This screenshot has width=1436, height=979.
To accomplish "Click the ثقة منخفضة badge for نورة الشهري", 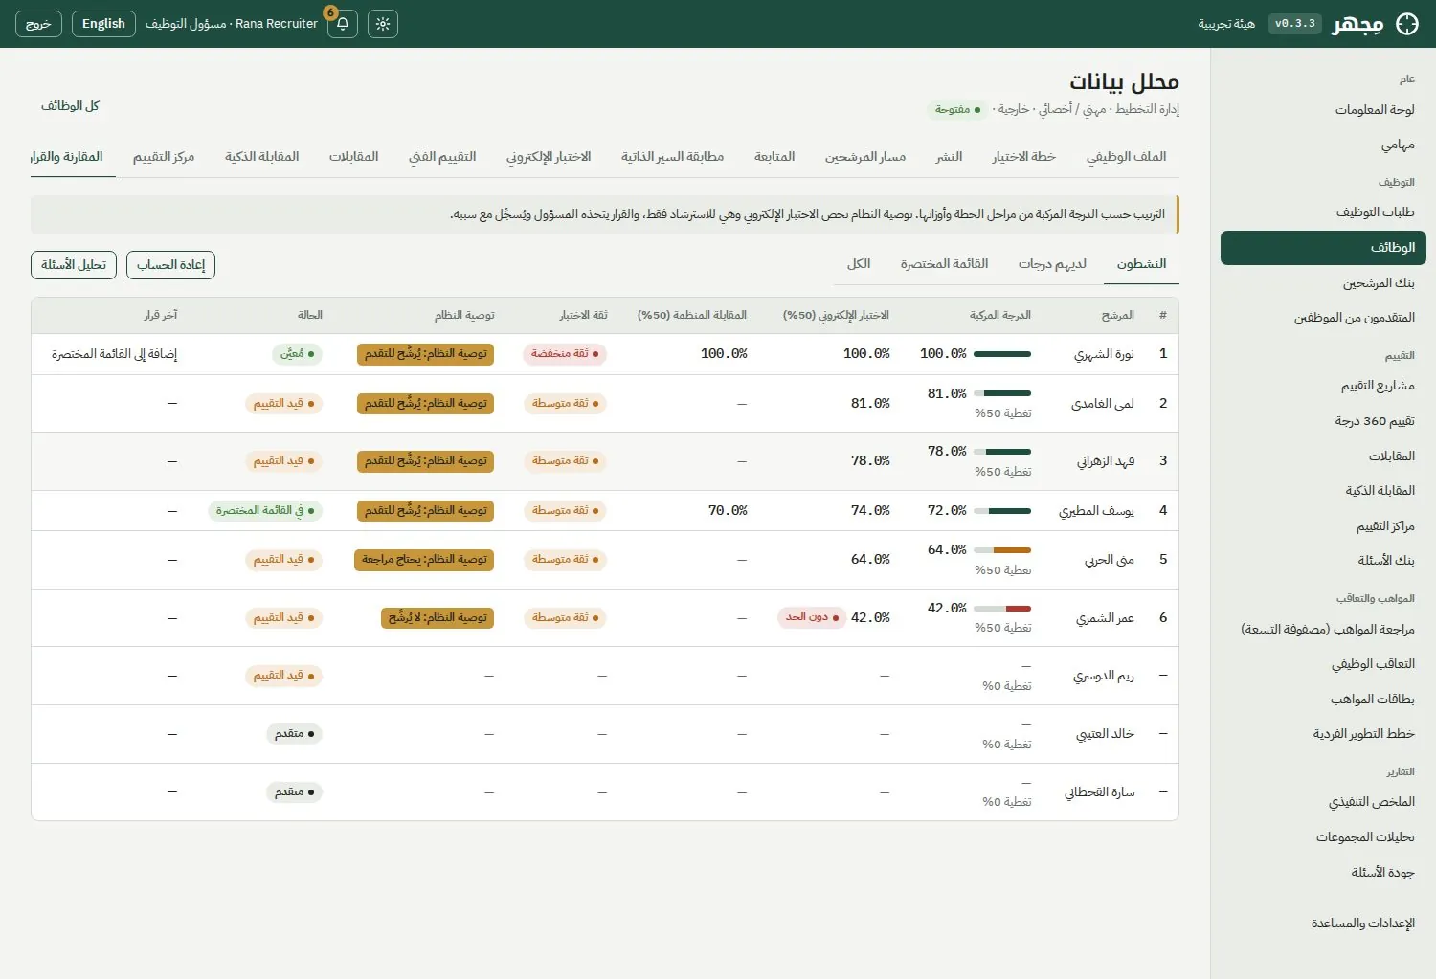I will click(x=565, y=354).
